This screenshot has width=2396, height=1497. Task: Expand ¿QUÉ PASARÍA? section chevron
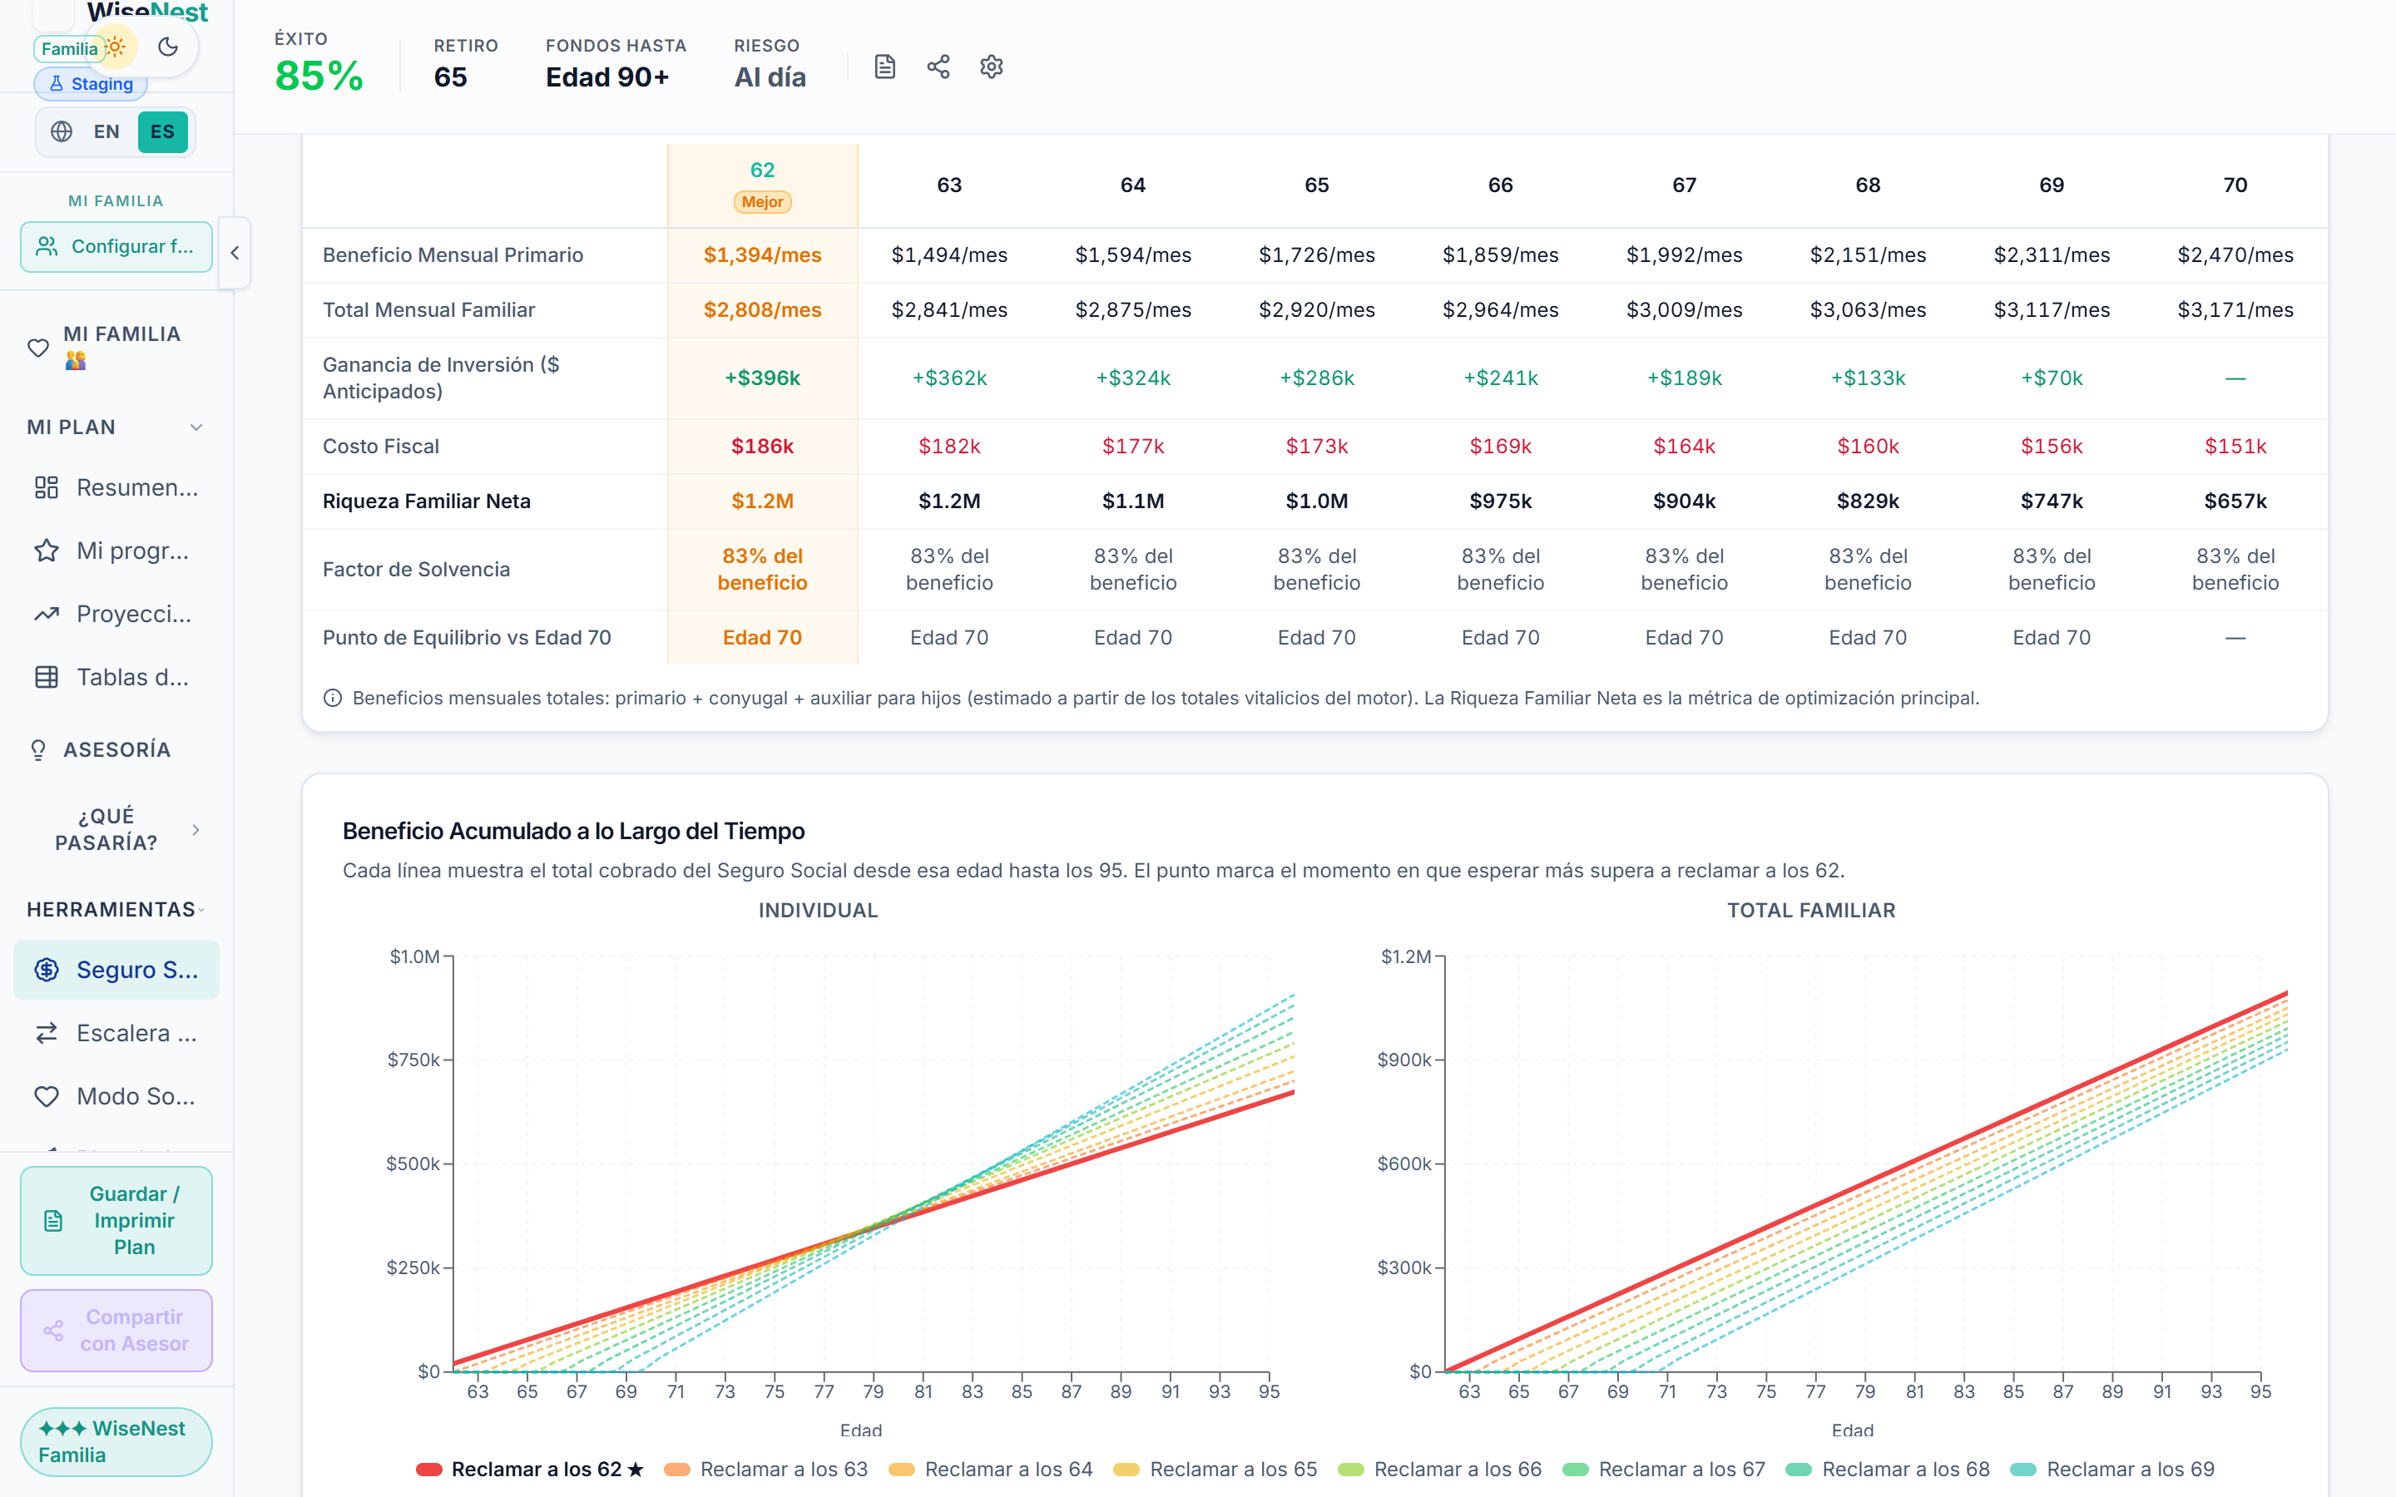[196, 830]
